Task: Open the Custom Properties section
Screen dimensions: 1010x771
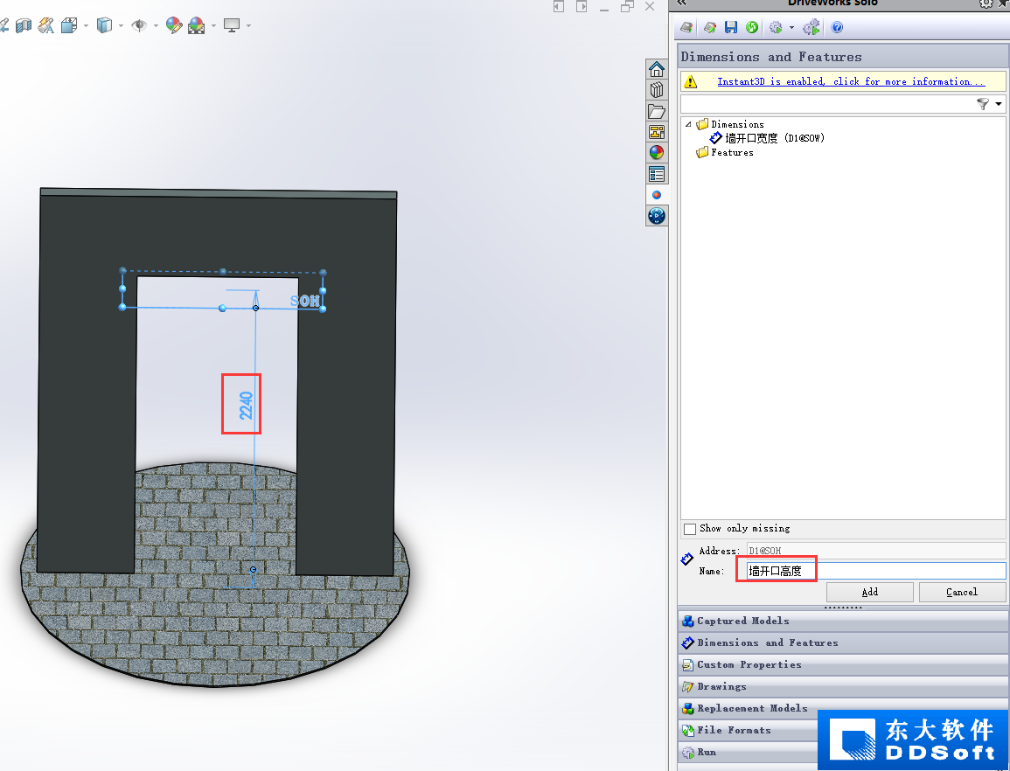Action: pyautogui.click(x=843, y=664)
